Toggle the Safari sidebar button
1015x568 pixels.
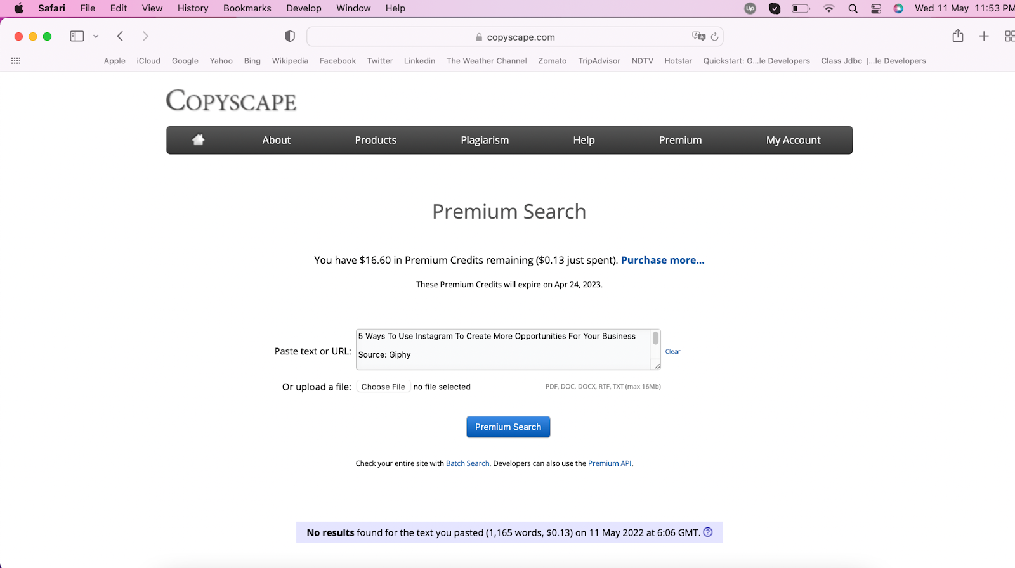pos(77,36)
